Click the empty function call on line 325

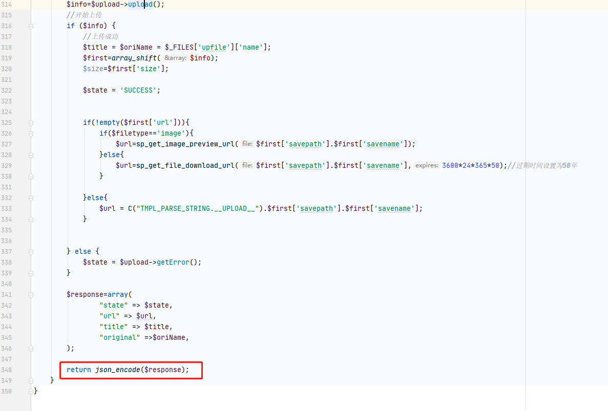(x=109, y=122)
